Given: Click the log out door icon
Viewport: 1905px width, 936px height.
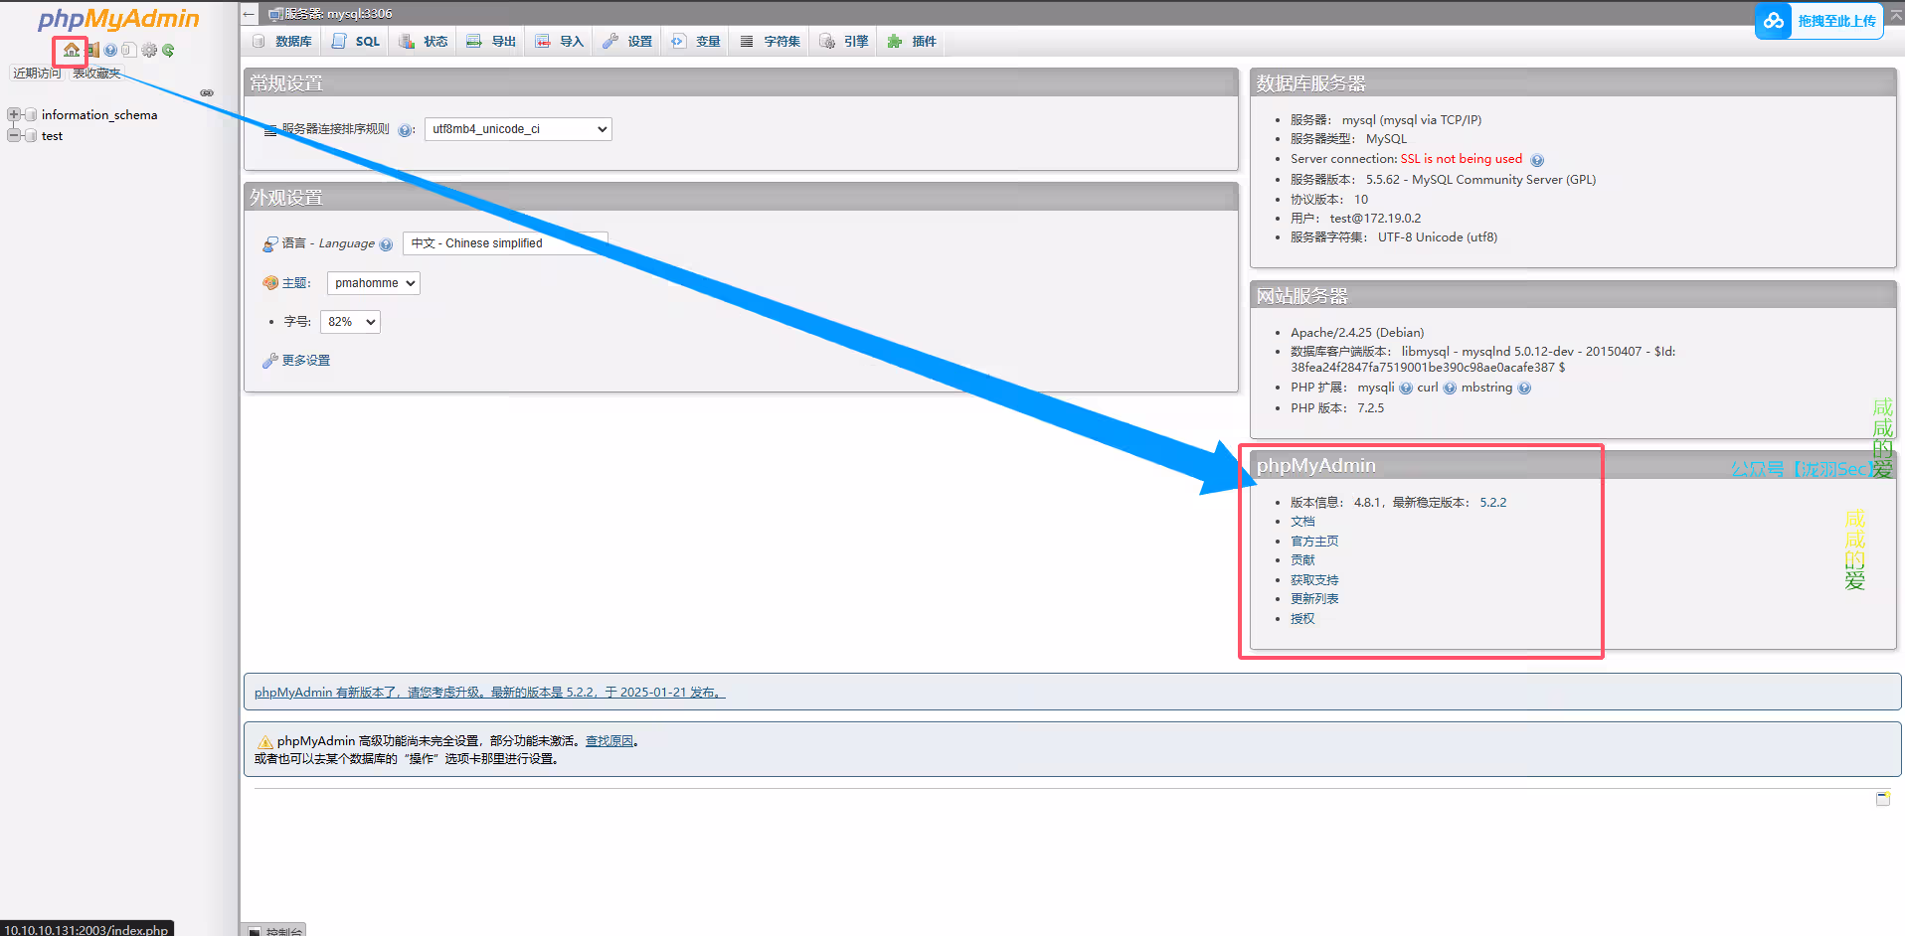Looking at the screenshot, I should [x=91, y=50].
